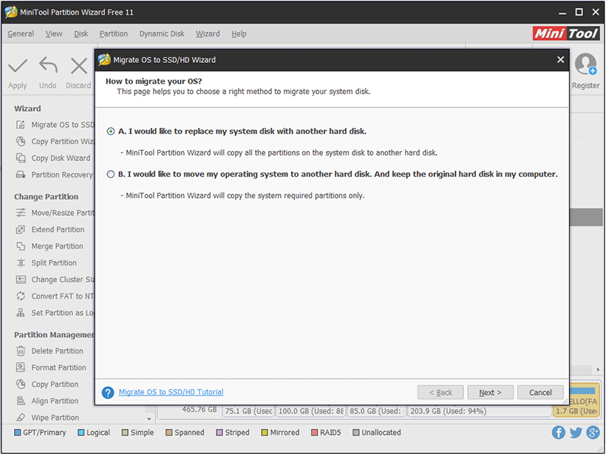Viewport: 606px width, 454px height.
Task: Click the Undo arrow icon
Action: [x=48, y=65]
